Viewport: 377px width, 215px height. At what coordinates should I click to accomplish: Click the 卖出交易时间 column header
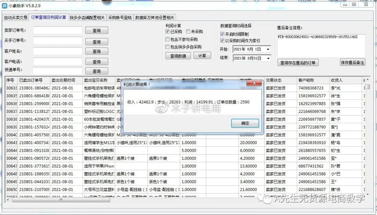pos(66,80)
